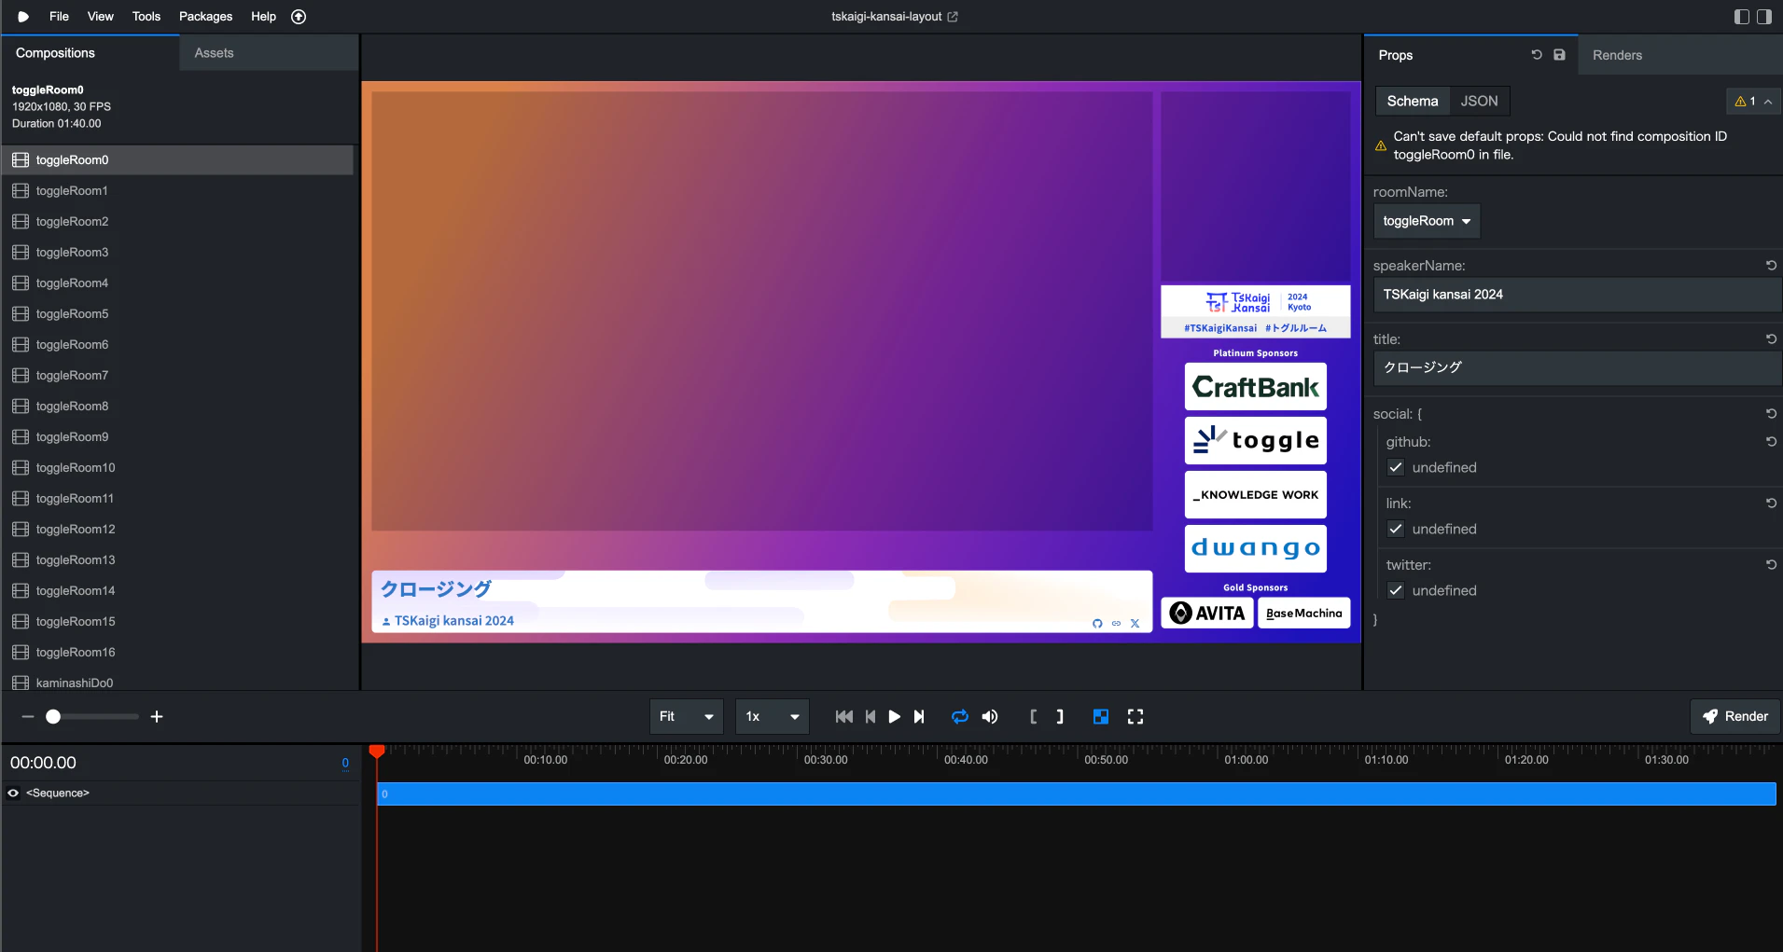The height and width of the screenshot is (952, 1783).
Task: Click the timeline zoom slider handle
Action: coord(53,716)
